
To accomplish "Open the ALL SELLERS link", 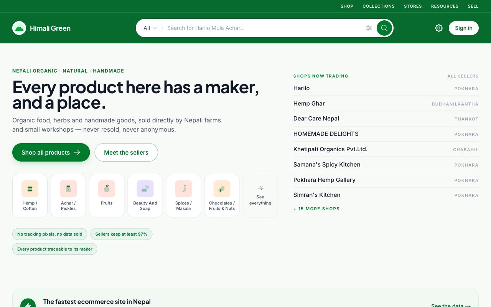I will 463,76.
